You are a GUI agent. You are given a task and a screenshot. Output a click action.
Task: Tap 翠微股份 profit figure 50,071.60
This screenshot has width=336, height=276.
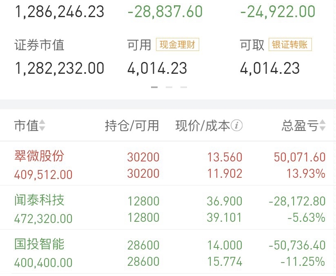point(300,157)
